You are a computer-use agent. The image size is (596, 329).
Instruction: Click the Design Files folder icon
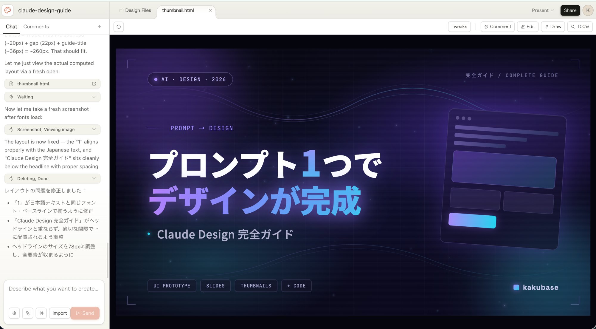[x=121, y=10]
